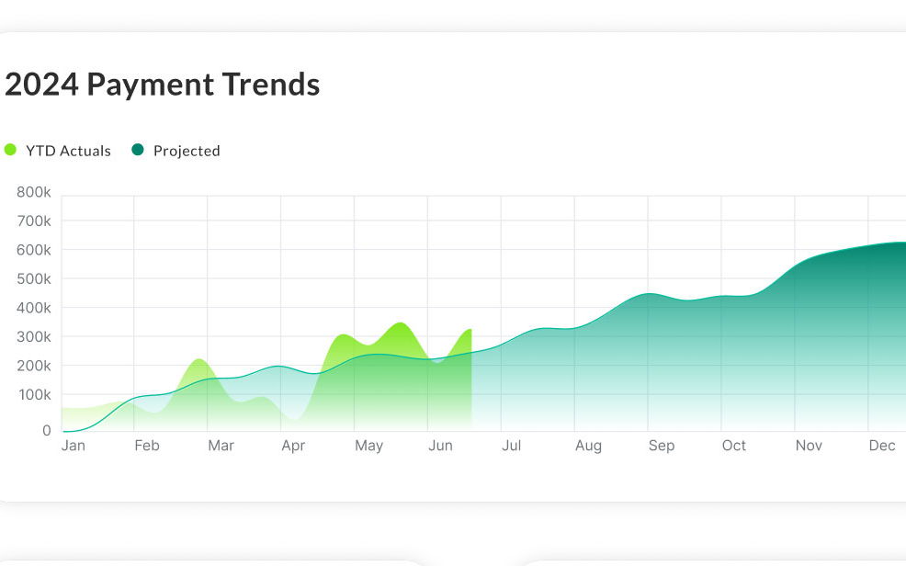The width and height of the screenshot is (906, 566).
Task: Select the Dec label on x-axis
Action: tap(882, 446)
